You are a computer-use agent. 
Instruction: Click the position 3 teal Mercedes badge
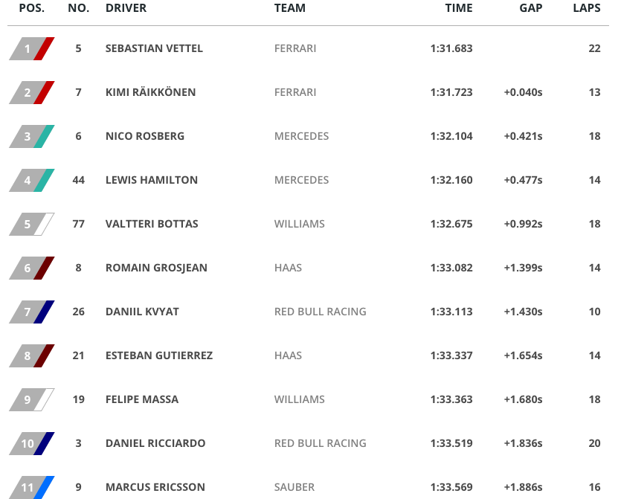32,137
